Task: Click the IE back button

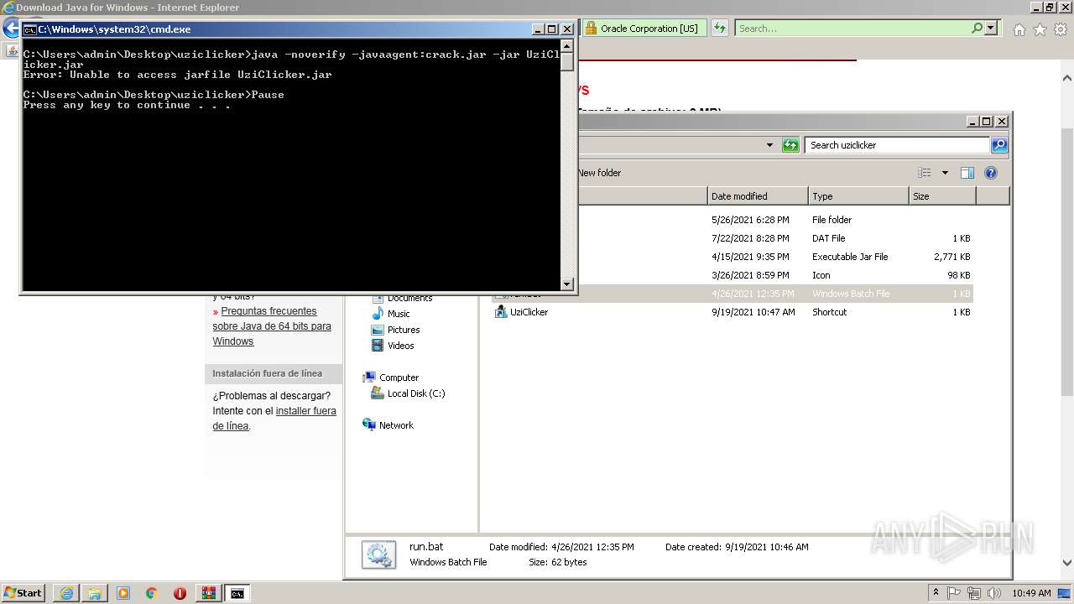Action: point(11,29)
